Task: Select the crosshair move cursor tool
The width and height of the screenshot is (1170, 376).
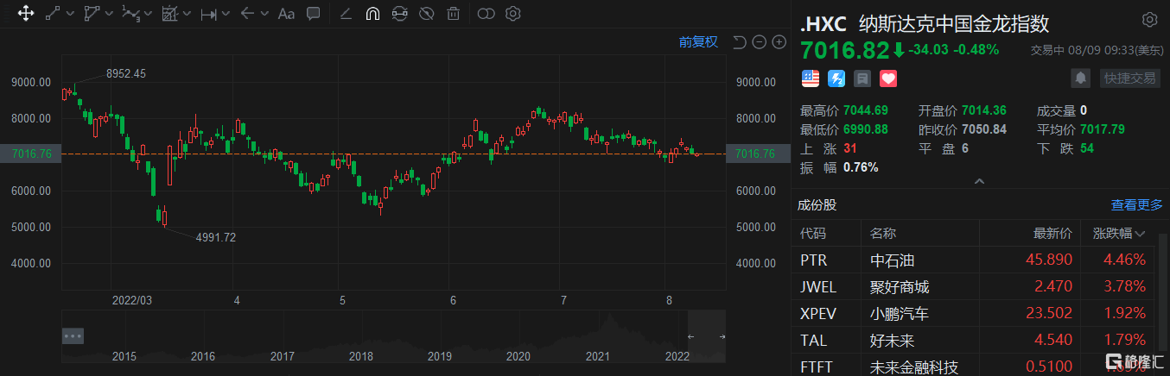Action: click(x=25, y=13)
